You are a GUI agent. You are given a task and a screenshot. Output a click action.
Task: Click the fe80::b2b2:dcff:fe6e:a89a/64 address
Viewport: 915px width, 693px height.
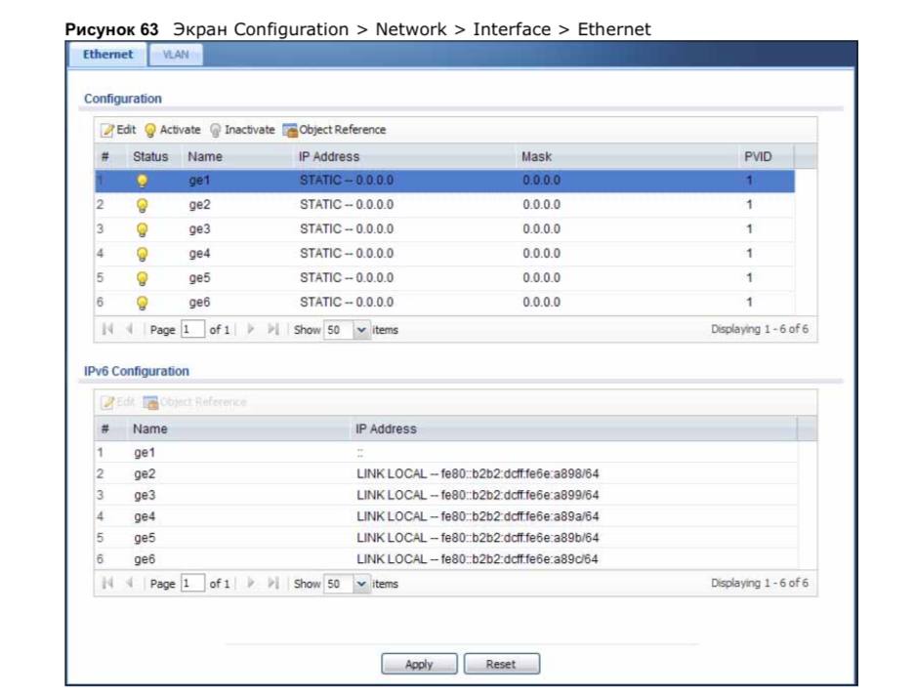(x=520, y=517)
